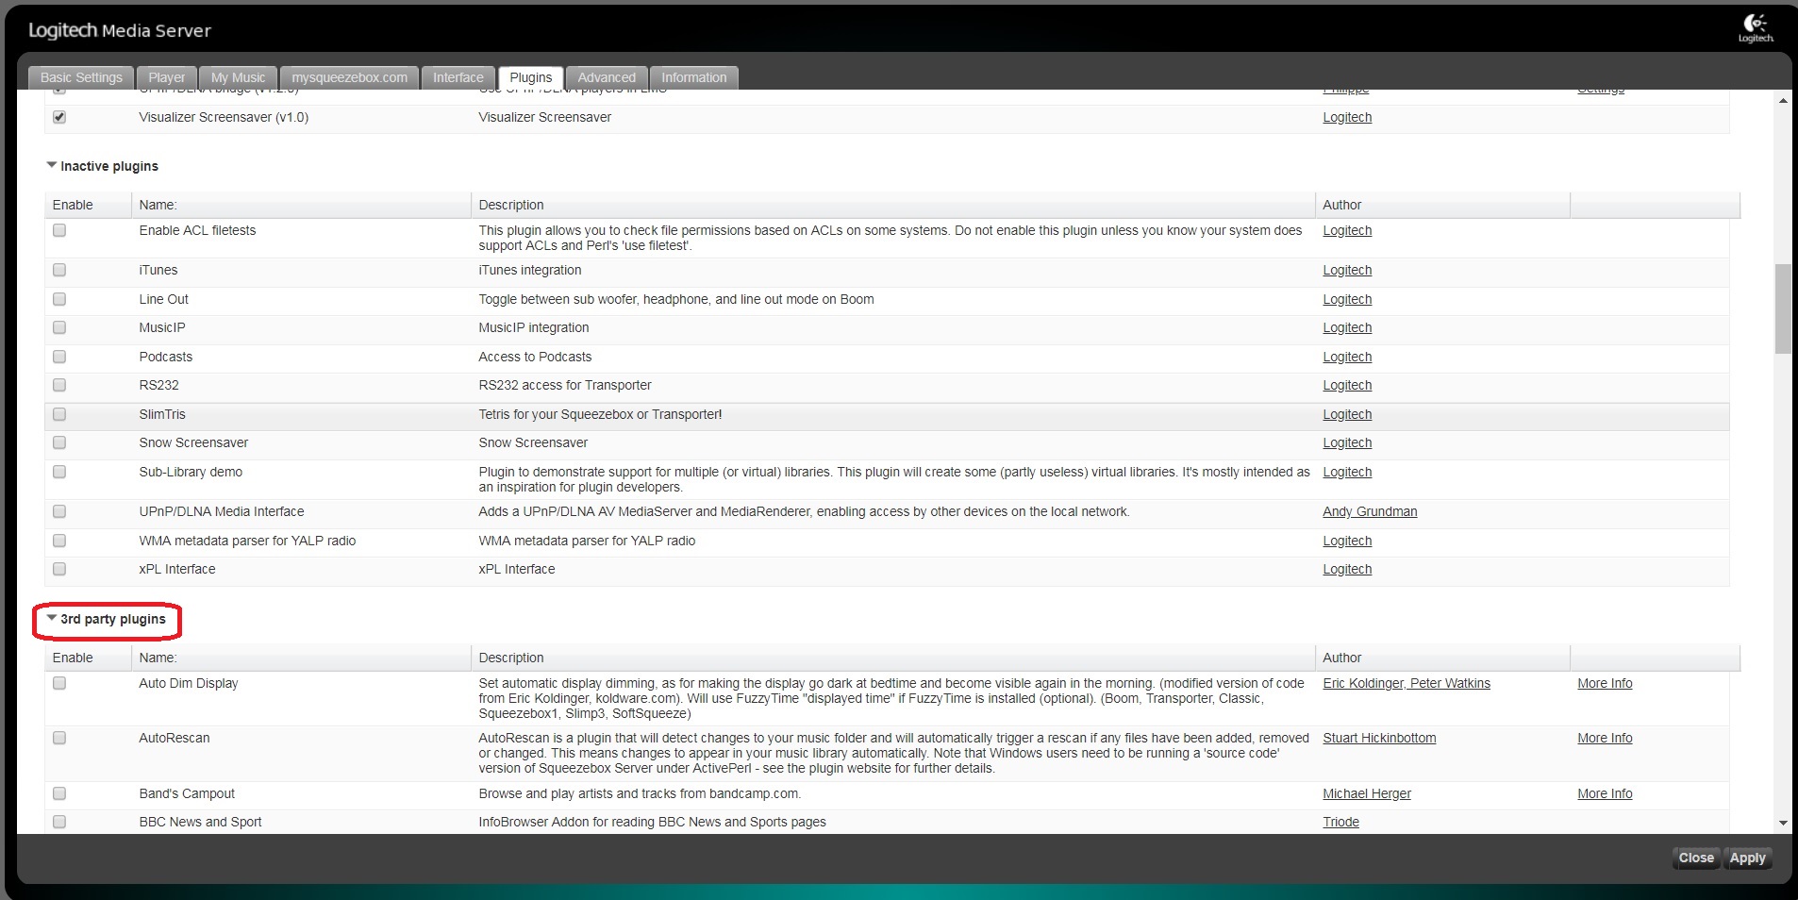
Task: Check the Podcasts plugin box
Action: tap(59, 357)
